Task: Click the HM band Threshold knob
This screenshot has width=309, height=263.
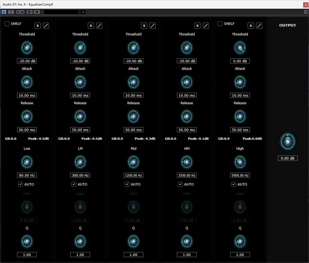Action: click(x=186, y=48)
